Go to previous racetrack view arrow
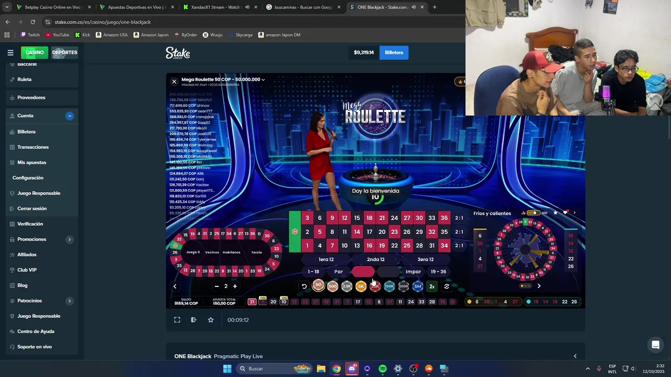 tap(175, 286)
